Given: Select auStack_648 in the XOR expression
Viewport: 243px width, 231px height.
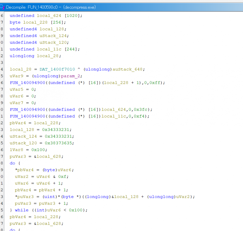Looking at the screenshot, I should click(x=127, y=69).
